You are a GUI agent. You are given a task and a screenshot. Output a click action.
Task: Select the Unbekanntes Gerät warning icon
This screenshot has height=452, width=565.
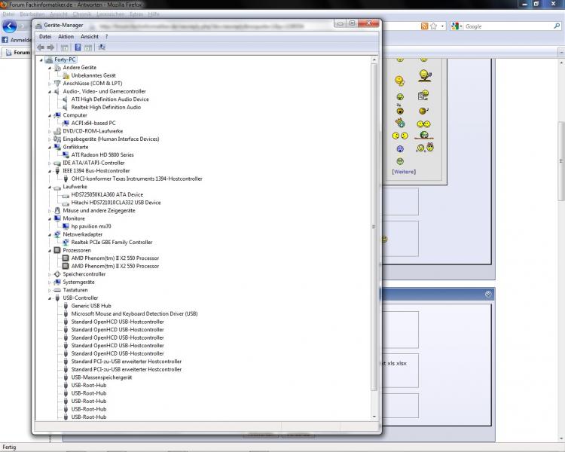click(x=66, y=75)
